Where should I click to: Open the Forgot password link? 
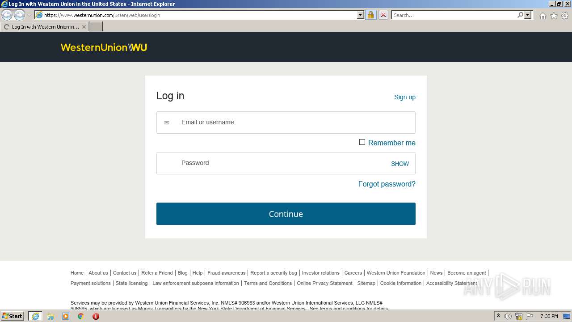coord(387,184)
